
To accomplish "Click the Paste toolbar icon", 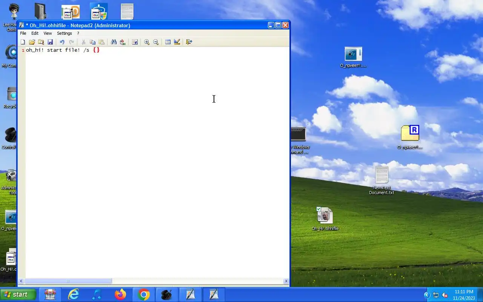I will pos(102,42).
